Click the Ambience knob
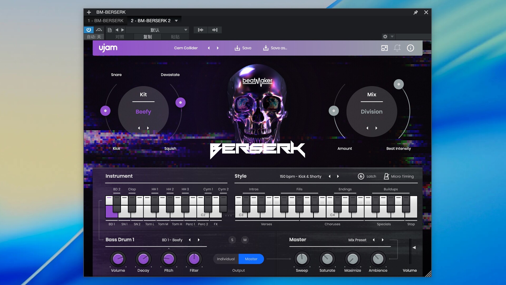Screen dimensions: 506x285 click(378, 259)
